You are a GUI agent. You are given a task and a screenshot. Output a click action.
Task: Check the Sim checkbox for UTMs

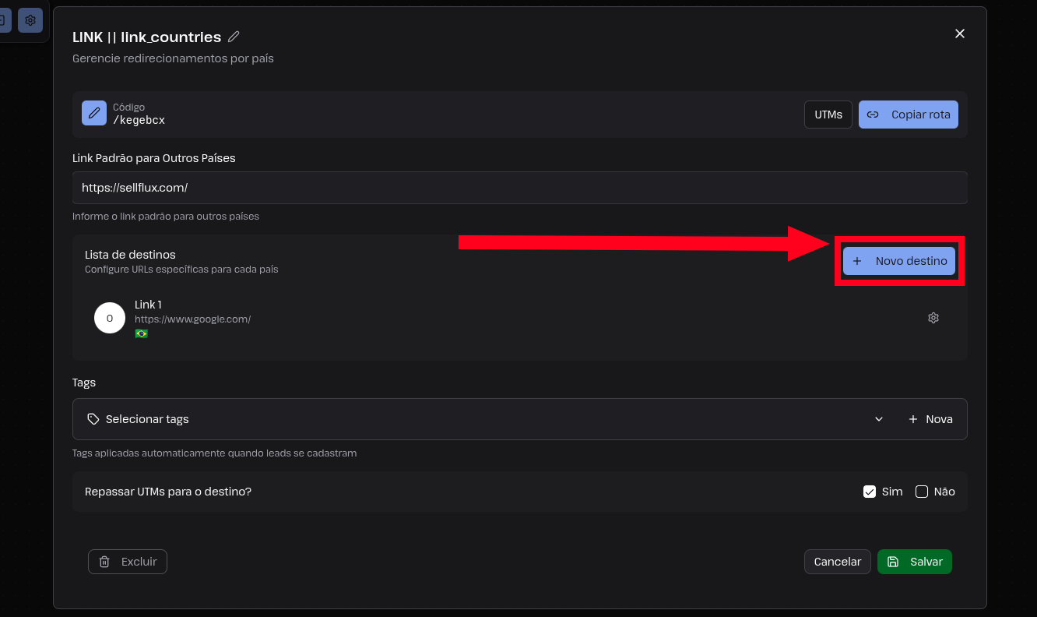pos(870,492)
